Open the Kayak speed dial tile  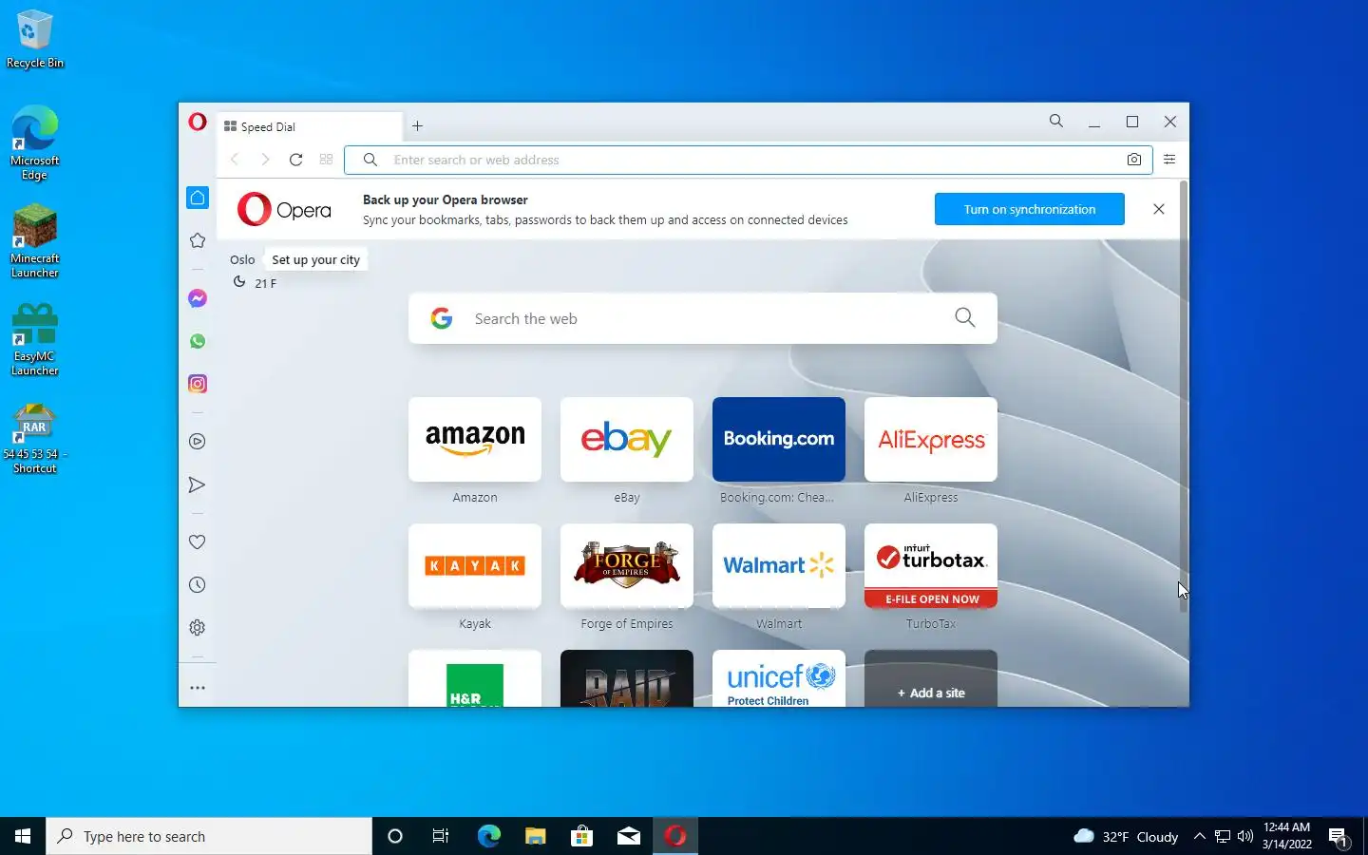pyautogui.click(x=475, y=565)
